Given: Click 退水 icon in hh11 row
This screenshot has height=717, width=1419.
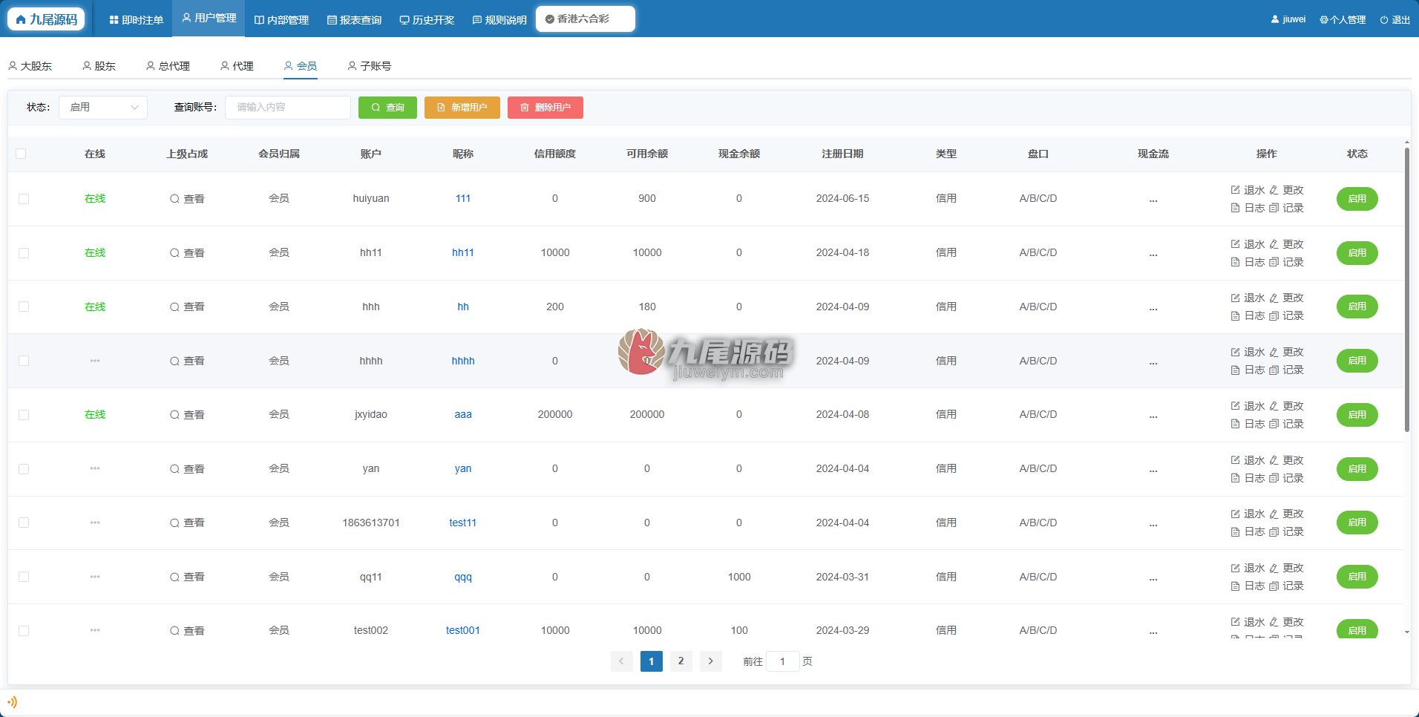Looking at the screenshot, I should [x=1235, y=244].
